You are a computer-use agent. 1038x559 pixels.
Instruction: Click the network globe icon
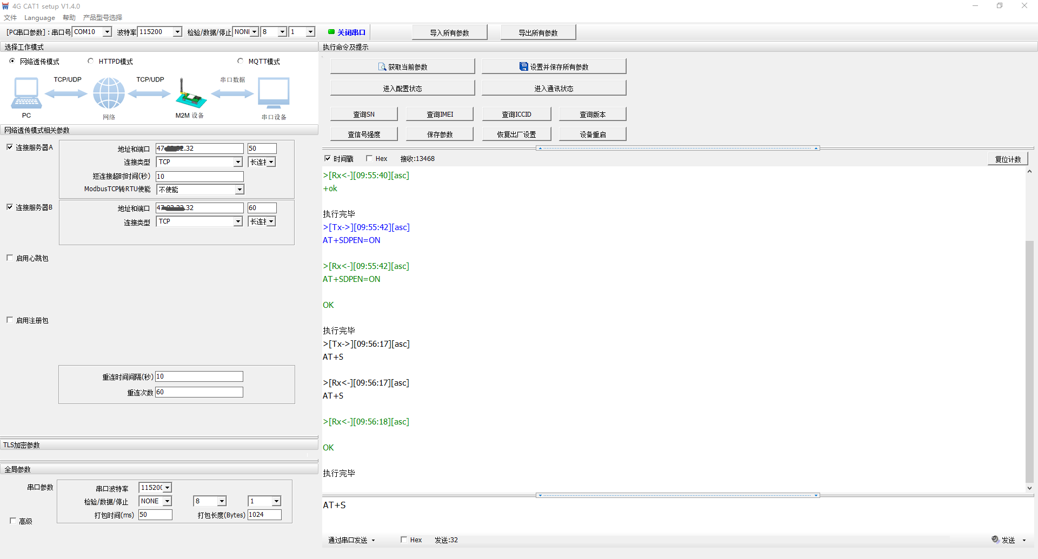(109, 93)
